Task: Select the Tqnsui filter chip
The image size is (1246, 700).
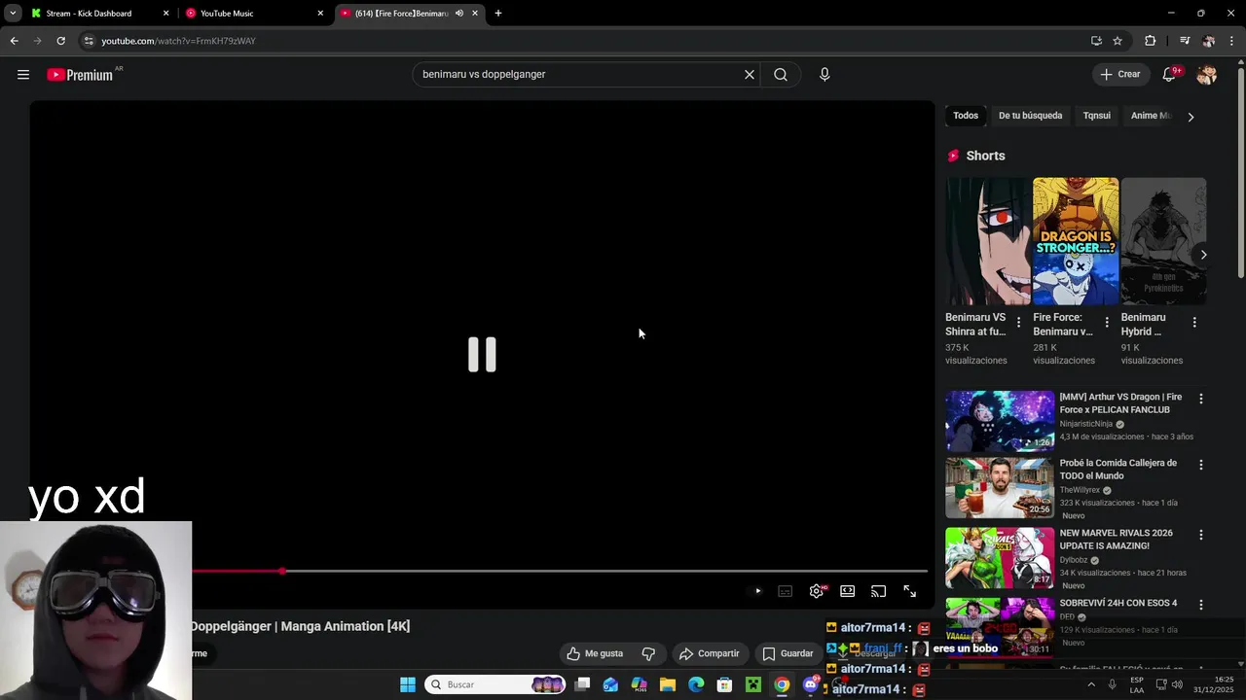Action: pos(1096,116)
